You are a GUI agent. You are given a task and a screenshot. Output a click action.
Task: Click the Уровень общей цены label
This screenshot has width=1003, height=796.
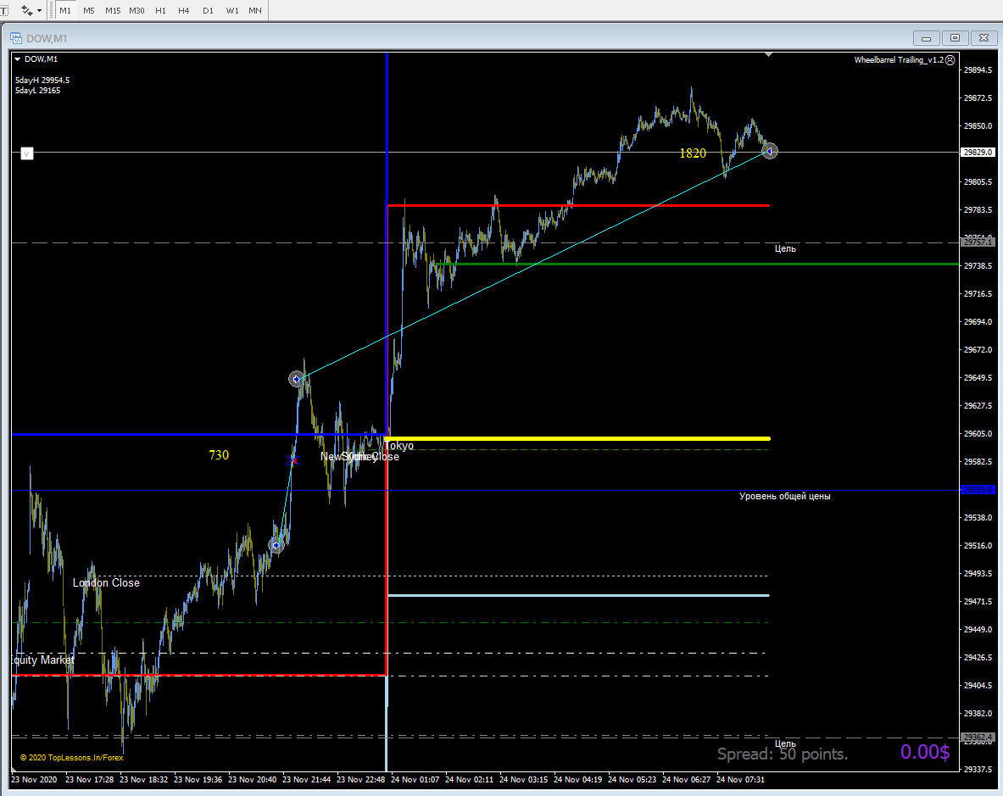coord(785,496)
